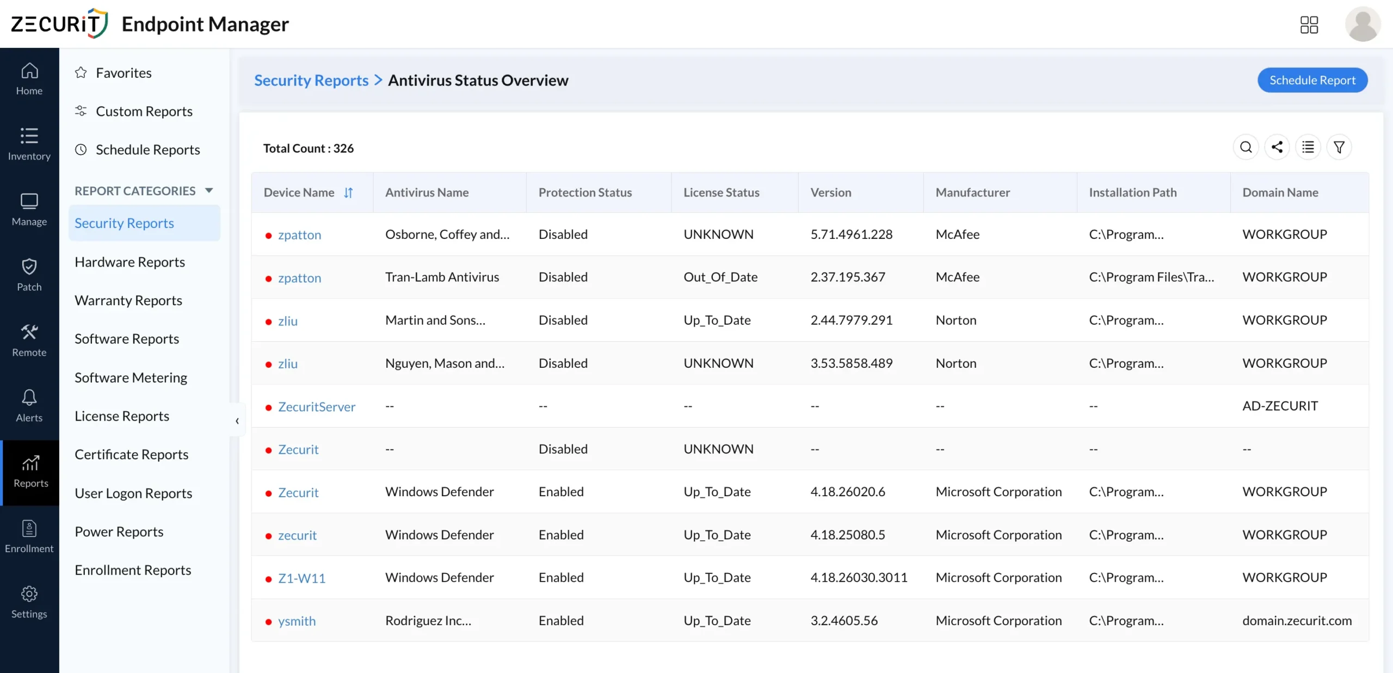Image resolution: width=1393 pixels, height=673 pixels.
Task: Click the Out_Of_Date license status cell
Action: (x=720, y=277)
